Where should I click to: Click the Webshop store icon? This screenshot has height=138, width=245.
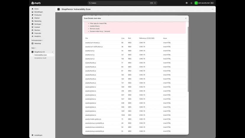pos(33,44)
